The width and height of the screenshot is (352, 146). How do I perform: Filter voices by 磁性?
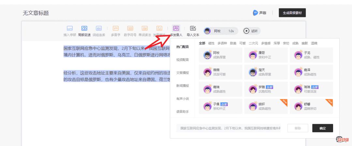(x=211, y=43)
